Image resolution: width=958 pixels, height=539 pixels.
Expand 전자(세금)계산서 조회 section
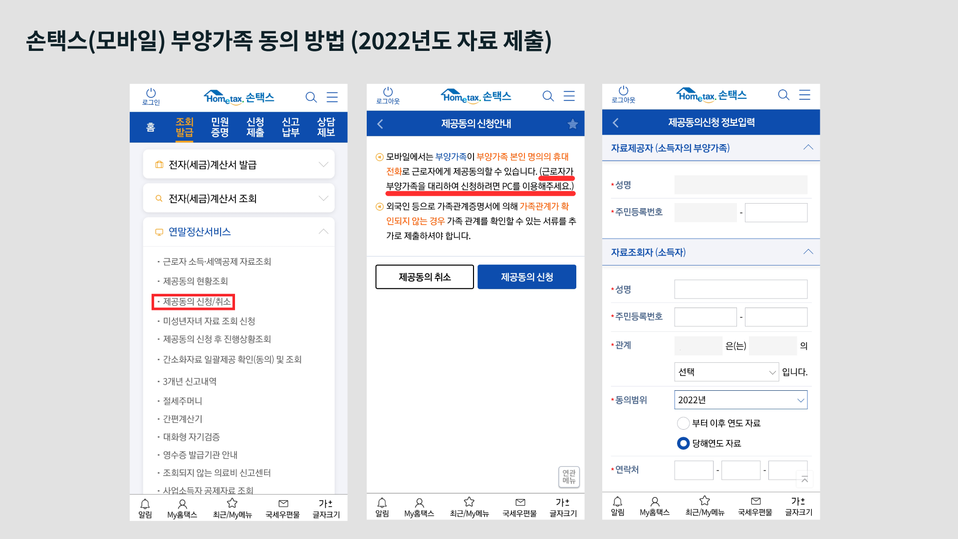[x=239, y=199]
